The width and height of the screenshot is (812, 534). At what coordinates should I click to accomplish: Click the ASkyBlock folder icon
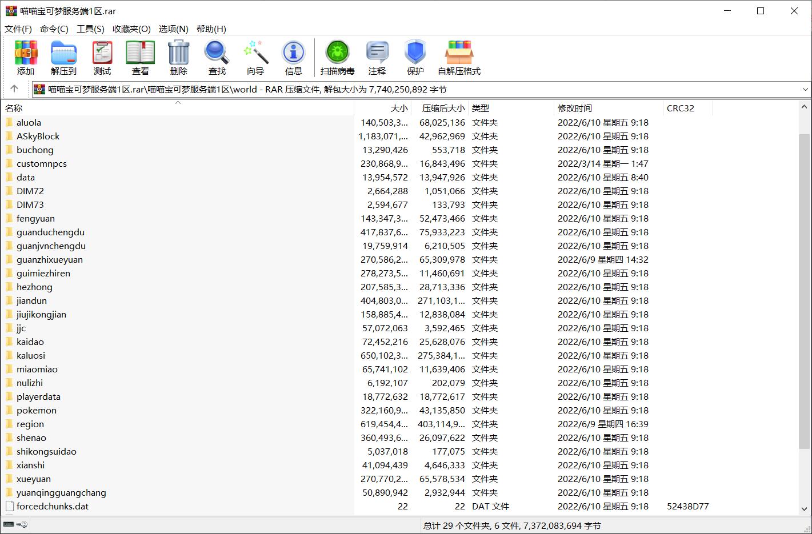click(x=9, y=136)
